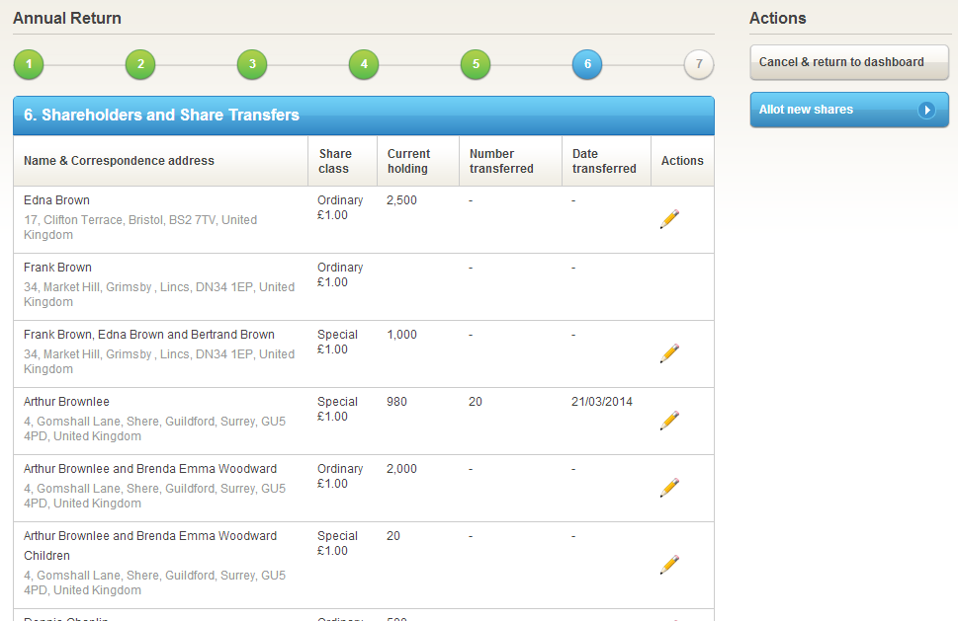Edit the Woodward Children Special shares row
This screenshot has height=621, width=958.
[x=669, y=565]
